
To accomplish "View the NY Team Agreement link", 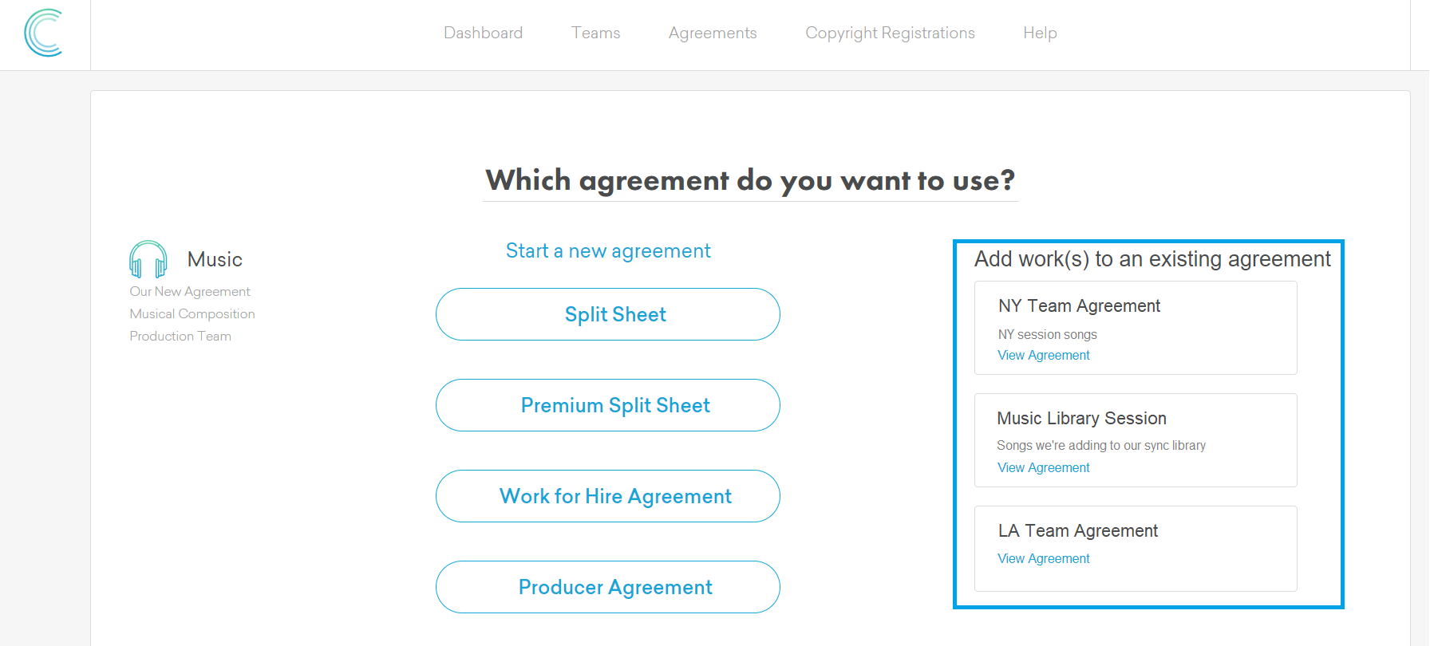I will (x=1043, y=356).
